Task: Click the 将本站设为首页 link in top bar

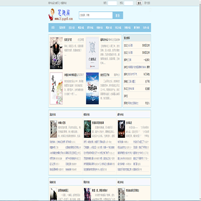Action: [x=54, y=3]
